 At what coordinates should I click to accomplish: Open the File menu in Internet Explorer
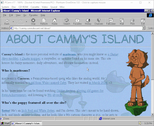tap(5, 15)
